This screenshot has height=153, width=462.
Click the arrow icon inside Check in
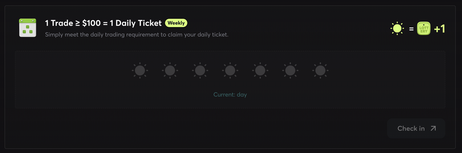[x=433, y=128]
